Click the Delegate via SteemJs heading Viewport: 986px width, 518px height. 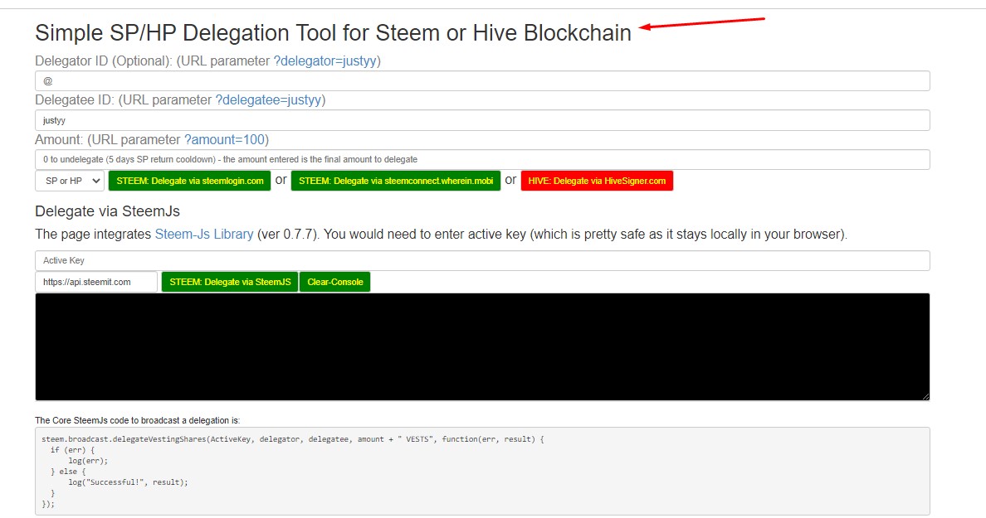tap(108, 211)
